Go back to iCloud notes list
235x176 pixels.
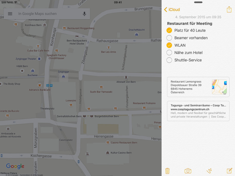(x=172, y=9)
